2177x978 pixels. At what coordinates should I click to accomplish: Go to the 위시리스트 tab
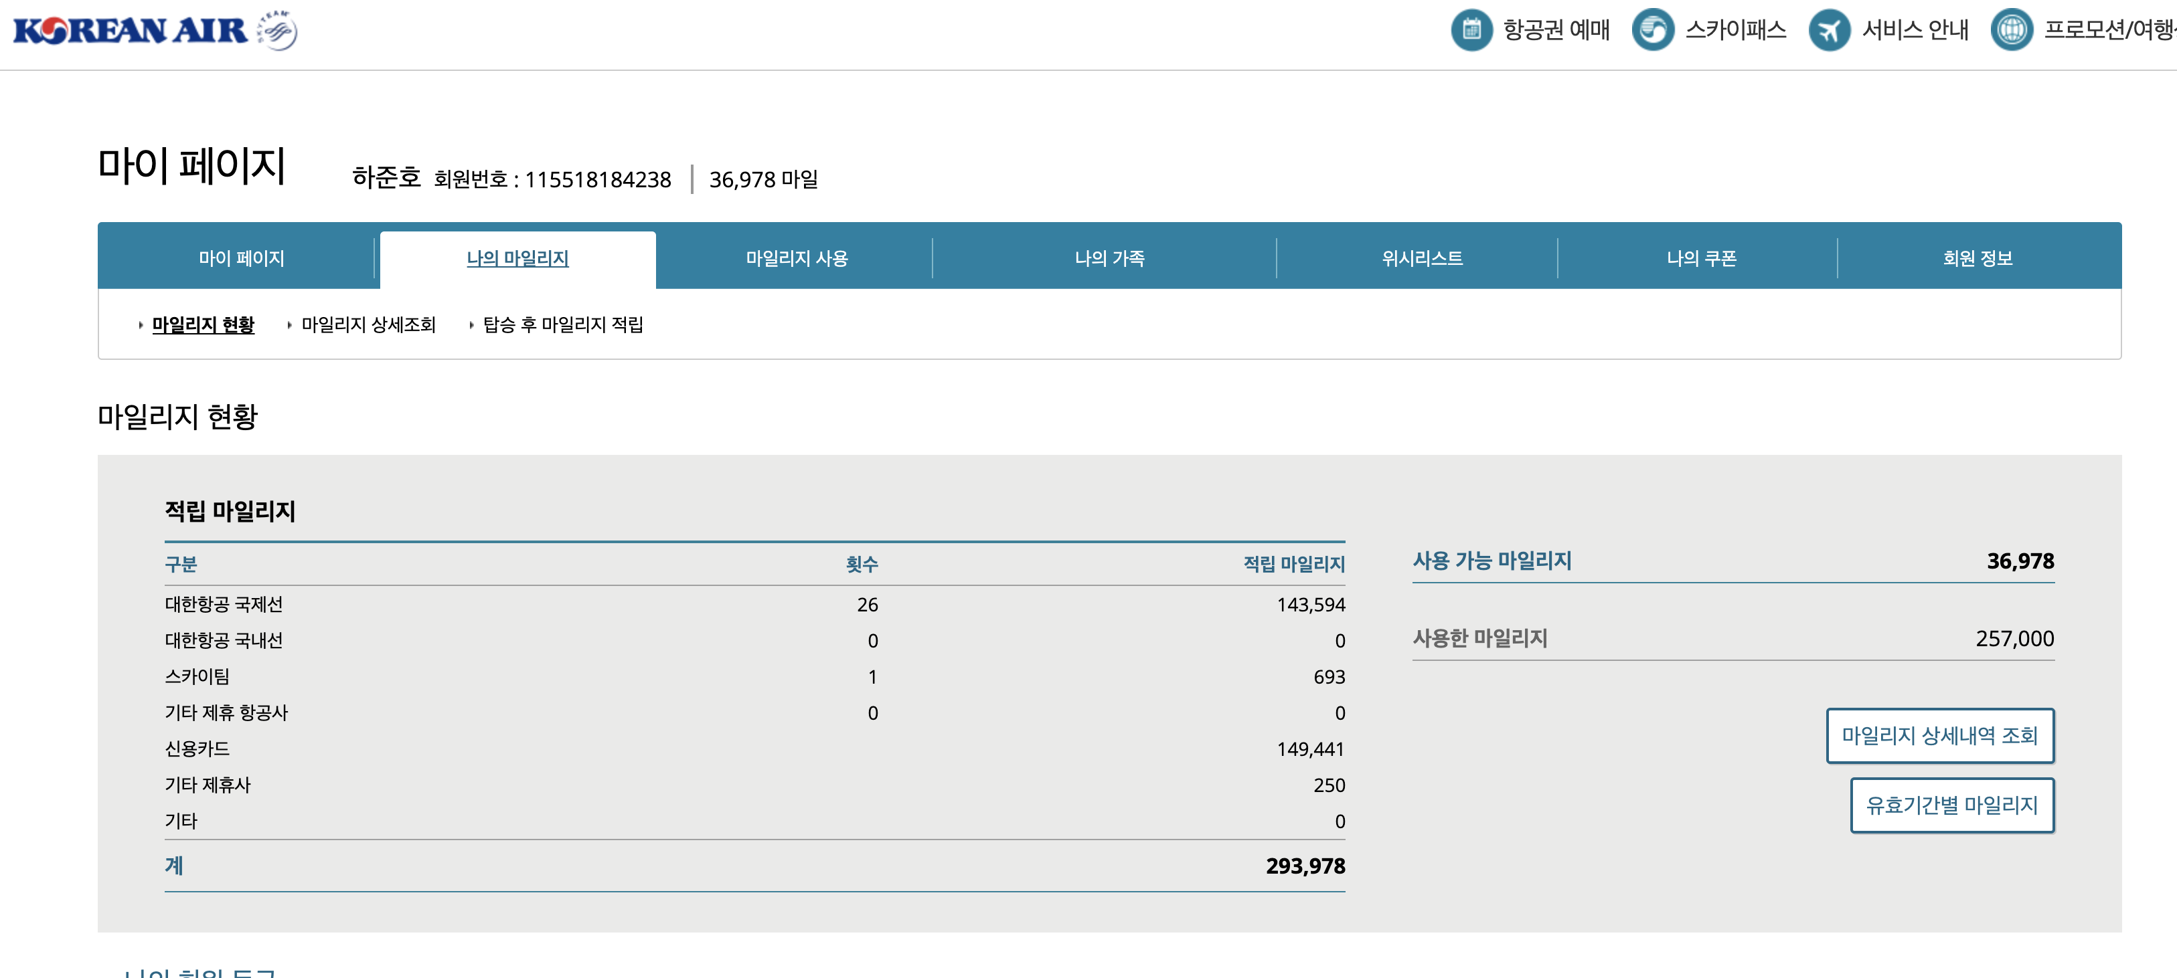(x=1421, y=258)
